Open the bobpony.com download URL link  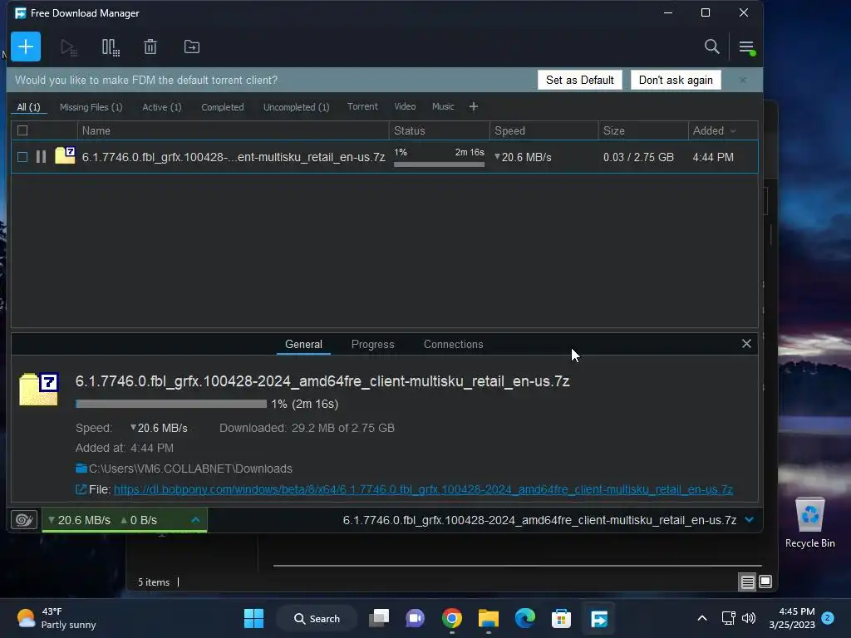pyautogui.click(x=423, y=489)
